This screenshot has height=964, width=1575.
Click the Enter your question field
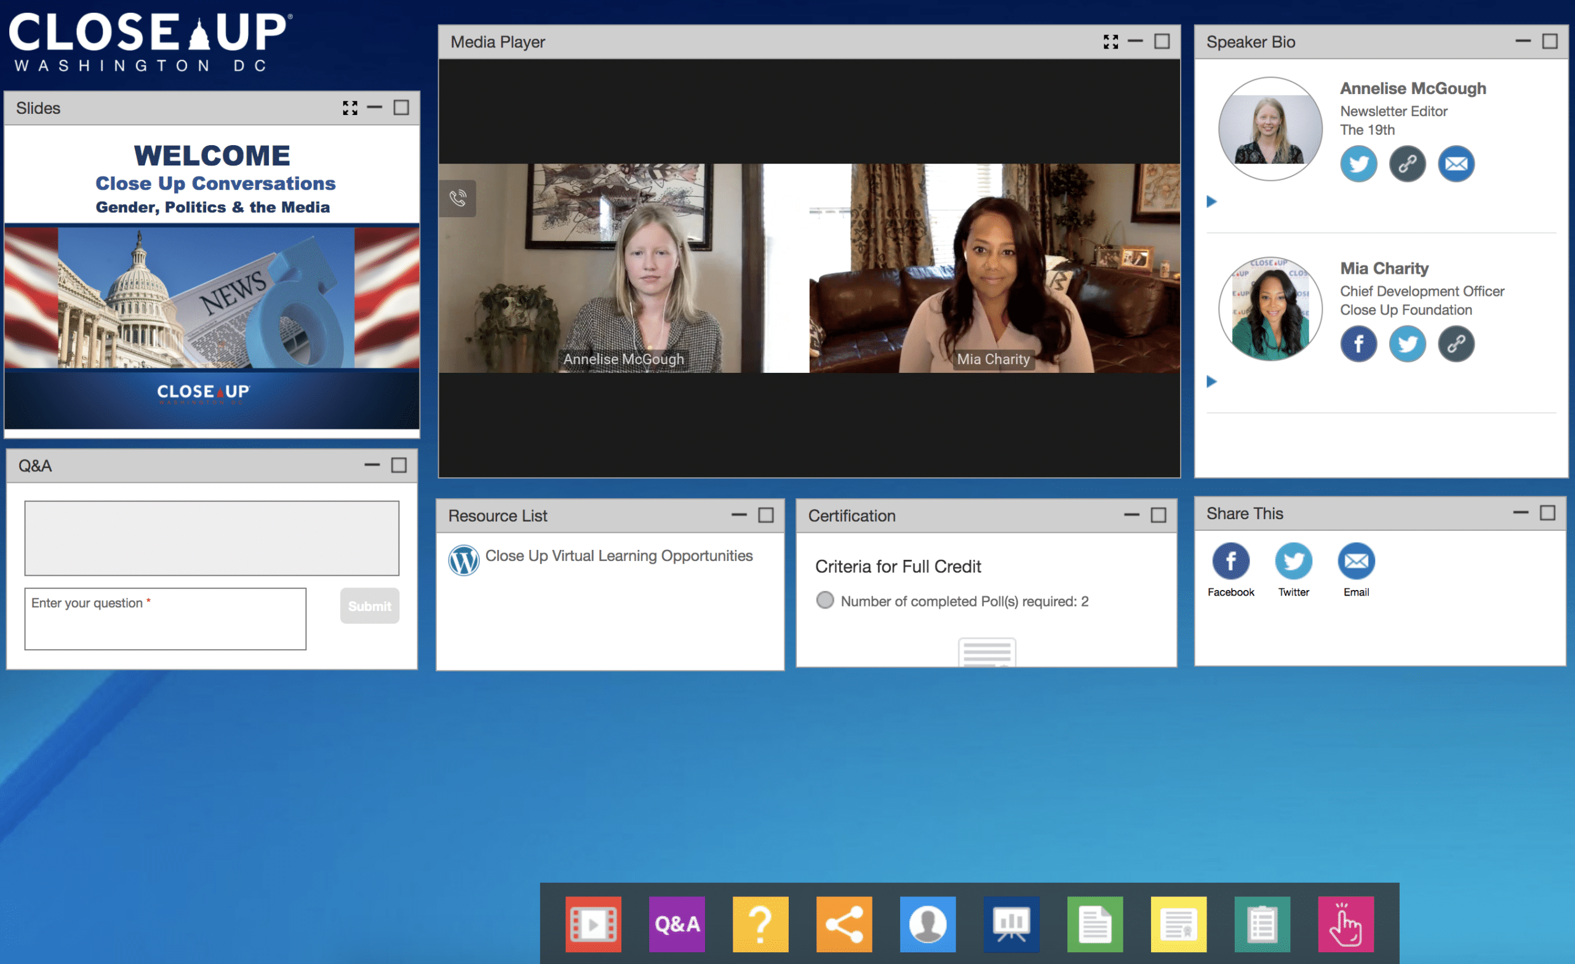point(165,619)
